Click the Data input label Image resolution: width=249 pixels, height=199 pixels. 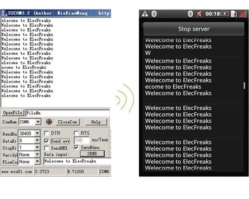click(x=57, y=155)
